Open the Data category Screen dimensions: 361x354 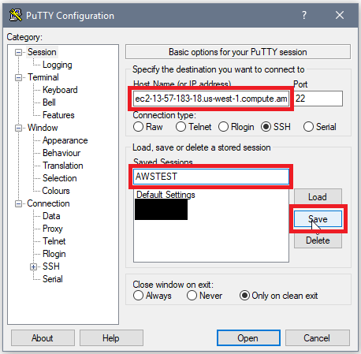click(x=51, y=216)
